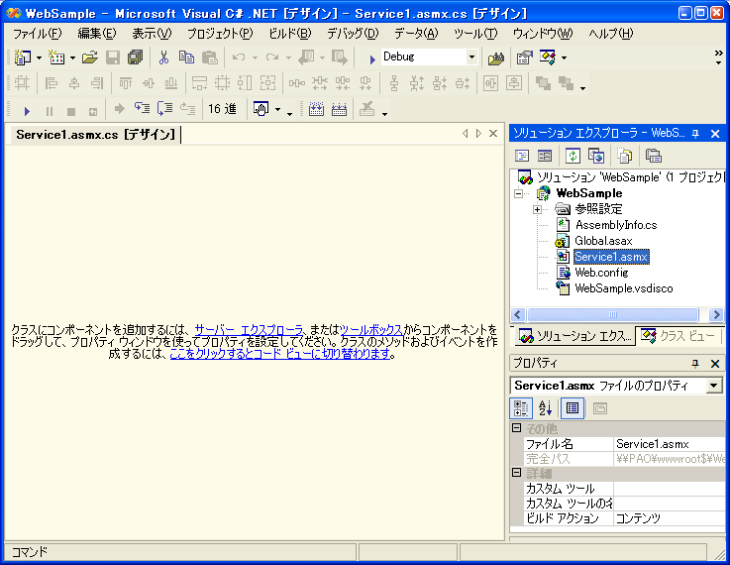Click the link to switch to code view

point(279,354)
